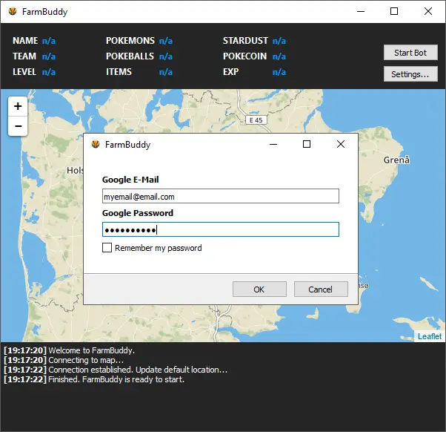Confirm login with the OK button
The width and height of the screenshot is (446, 432).
(x=259, y=289)
